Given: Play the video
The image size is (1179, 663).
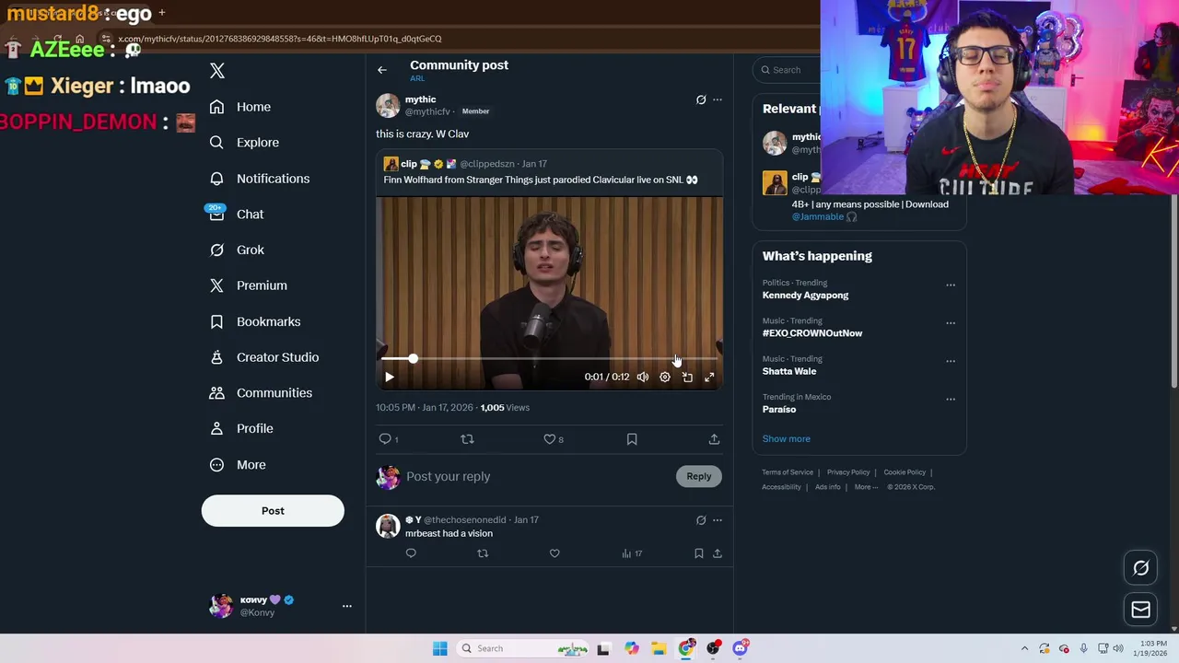Looking at the screenshot, I should (x=389, y=377).
